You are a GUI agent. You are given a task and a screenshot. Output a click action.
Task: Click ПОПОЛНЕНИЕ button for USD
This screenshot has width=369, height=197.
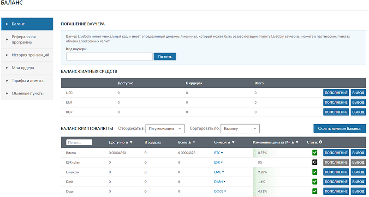336,93
